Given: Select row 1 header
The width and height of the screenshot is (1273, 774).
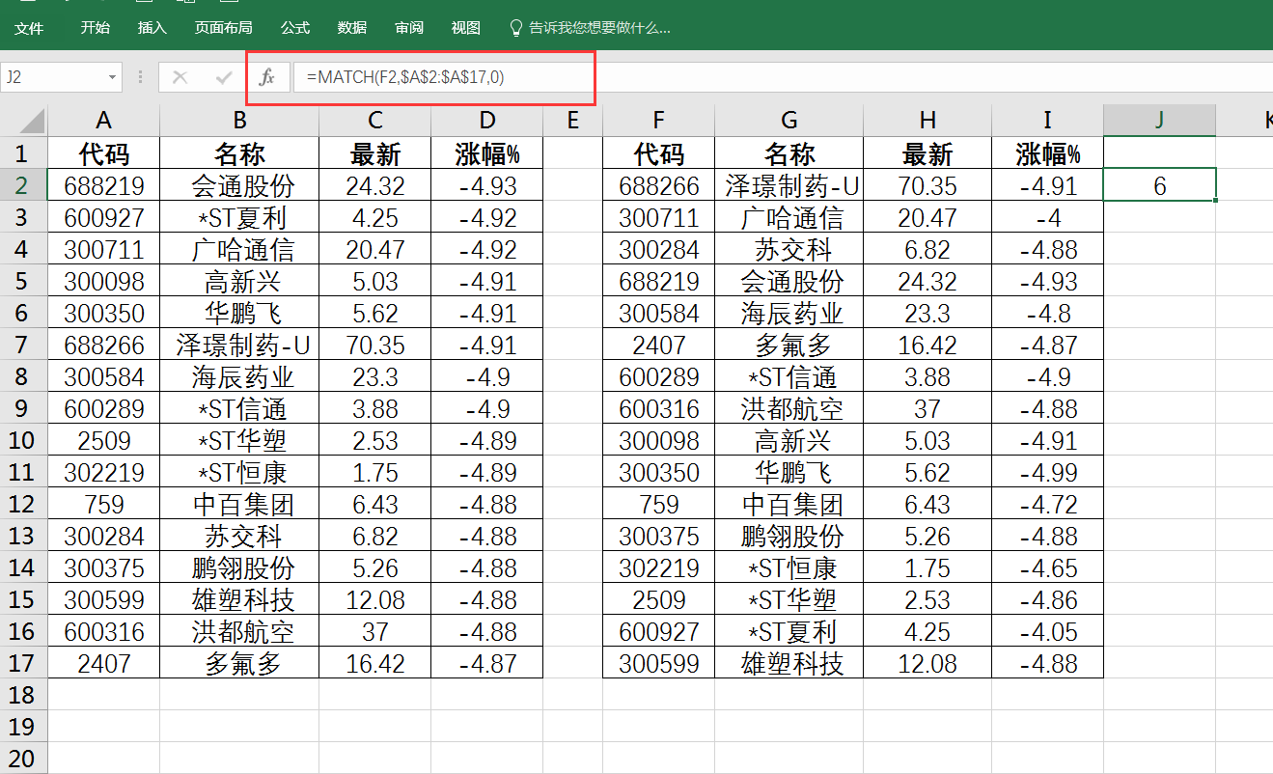Looking at the screenshot, I should click(x=24, y=153).
